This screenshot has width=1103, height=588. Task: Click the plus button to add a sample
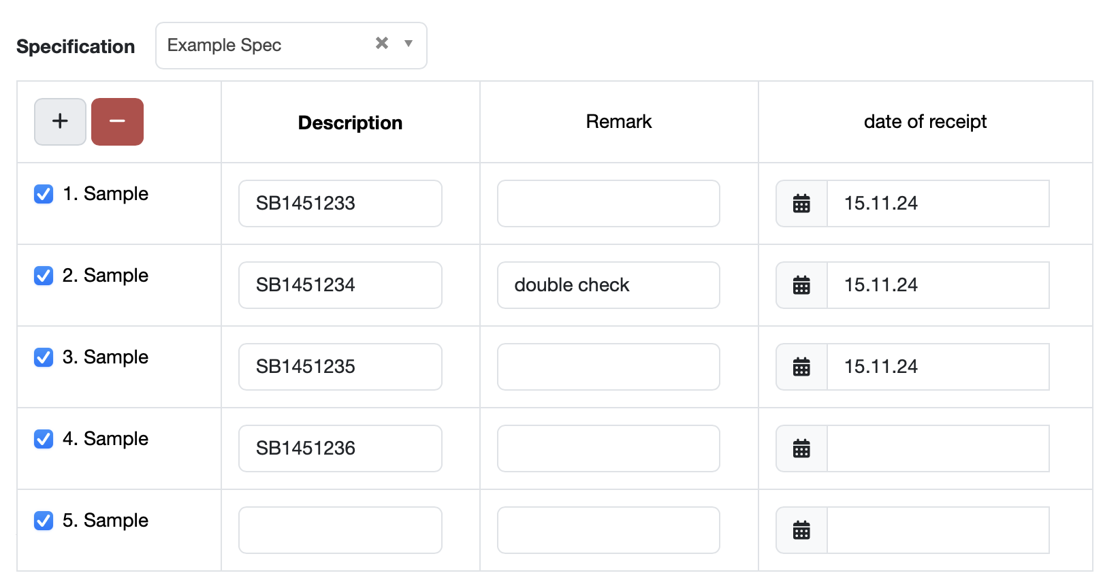click(x=60, y=122)
